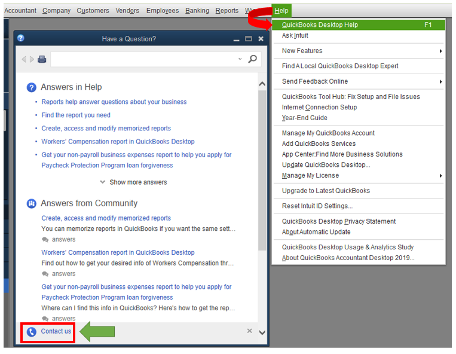This screenshot has width=456, height=354.
Task: Open QuickBooks Desktop Privacy Statement
Action: [x=359, y=222]
